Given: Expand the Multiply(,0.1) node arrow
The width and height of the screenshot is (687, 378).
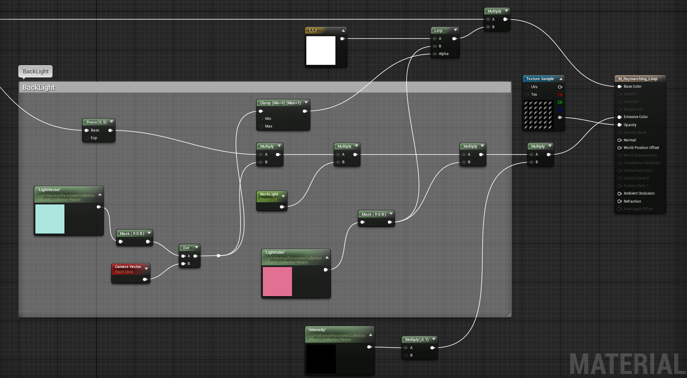Looking at the screenshot, I should (434, 339).
